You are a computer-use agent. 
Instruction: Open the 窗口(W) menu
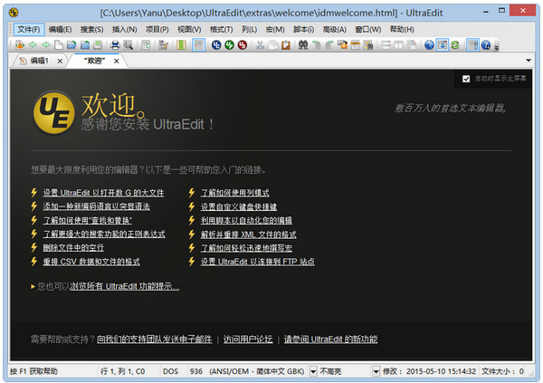pyautogui.click(x=368, y=30)
